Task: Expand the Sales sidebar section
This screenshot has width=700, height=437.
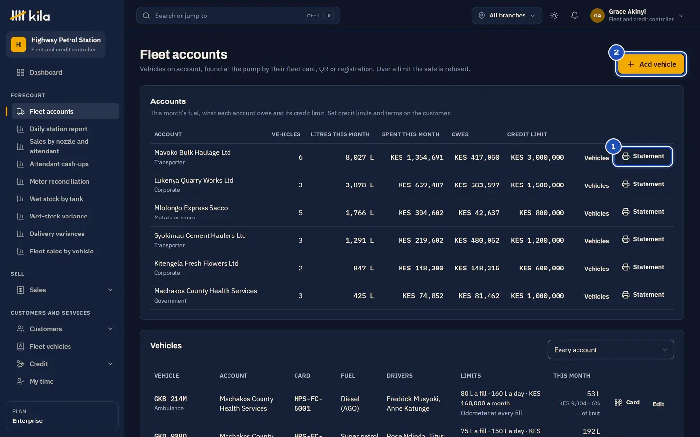Action: pyautogui.click(x=65, y=290)
